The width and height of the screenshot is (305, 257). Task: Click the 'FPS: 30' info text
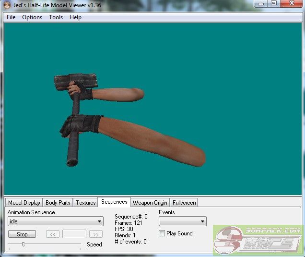pyautogui.click(x=124, y=229)
